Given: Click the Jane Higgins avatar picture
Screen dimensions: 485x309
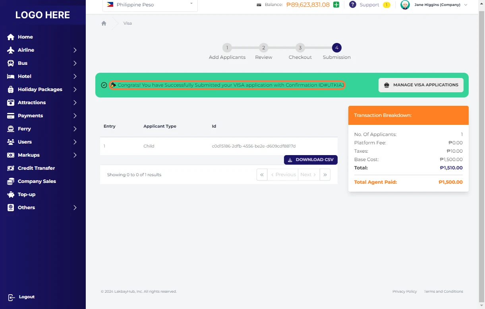Looking at the screenshot, I should coord(405,5).
